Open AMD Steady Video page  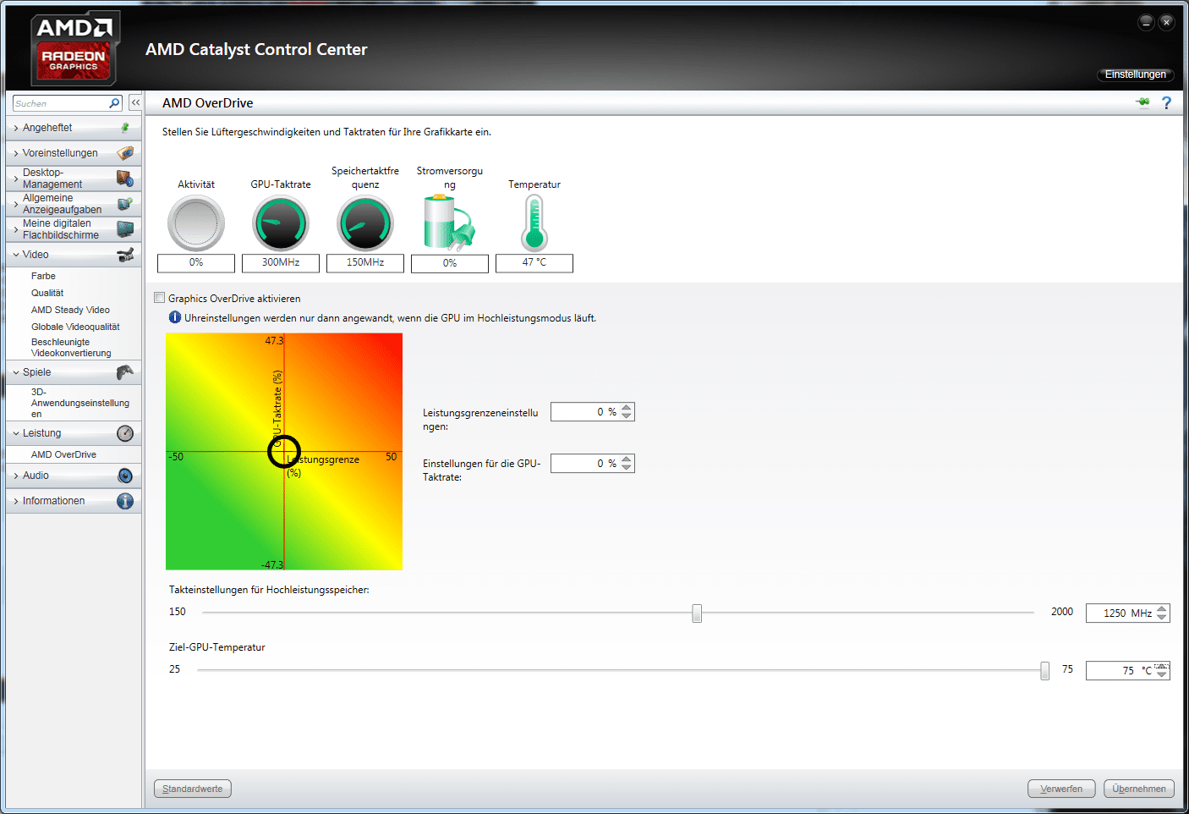70,310
